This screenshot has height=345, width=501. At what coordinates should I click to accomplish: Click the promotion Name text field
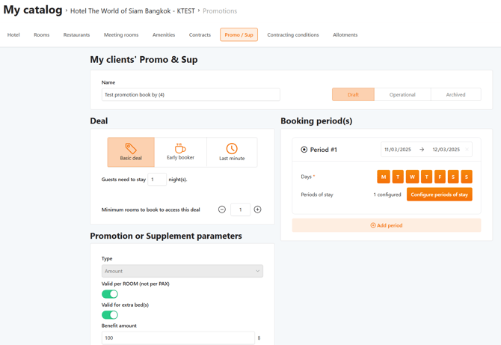coord(191,95)
